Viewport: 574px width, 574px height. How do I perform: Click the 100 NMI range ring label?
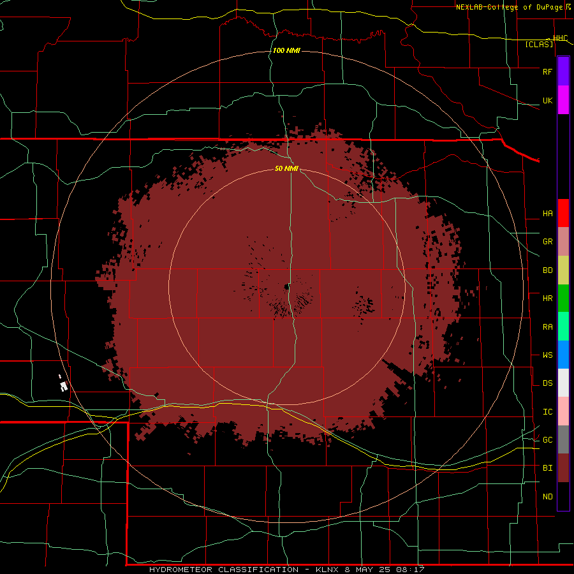[x=286, y=50]
